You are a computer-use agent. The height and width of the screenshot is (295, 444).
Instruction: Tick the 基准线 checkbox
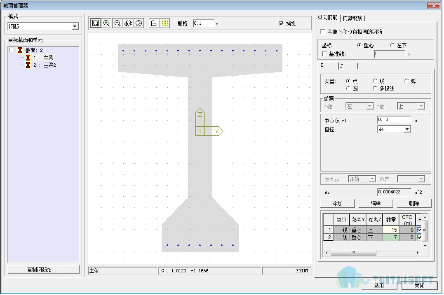click(324, 53)
